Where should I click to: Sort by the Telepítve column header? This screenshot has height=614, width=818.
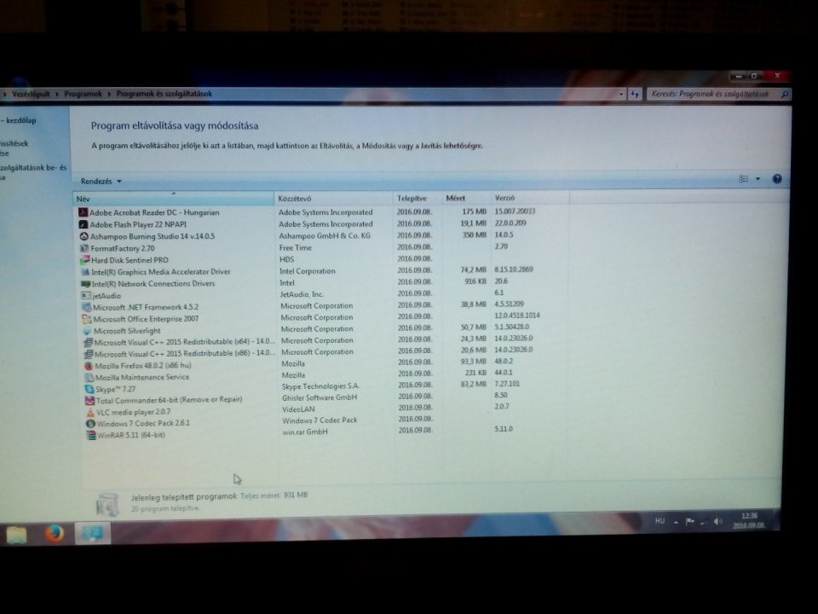point(417,199)
